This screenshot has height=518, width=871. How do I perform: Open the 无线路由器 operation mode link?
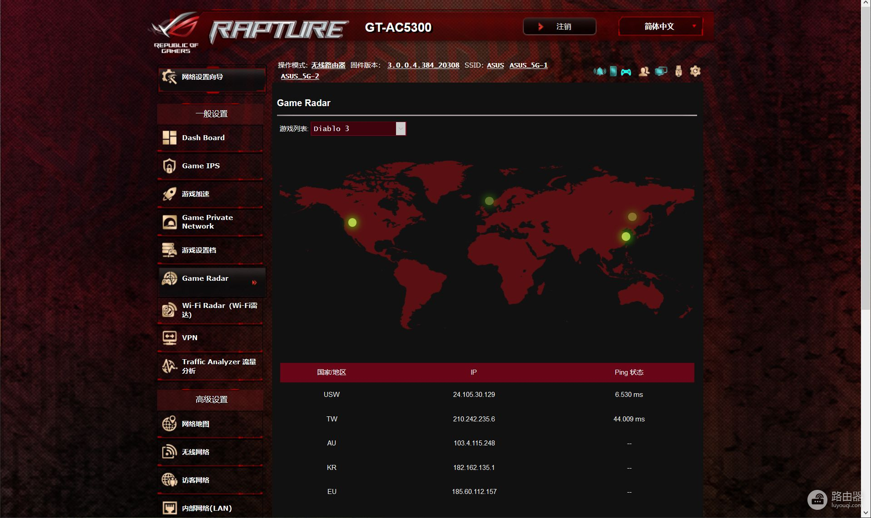328,65
